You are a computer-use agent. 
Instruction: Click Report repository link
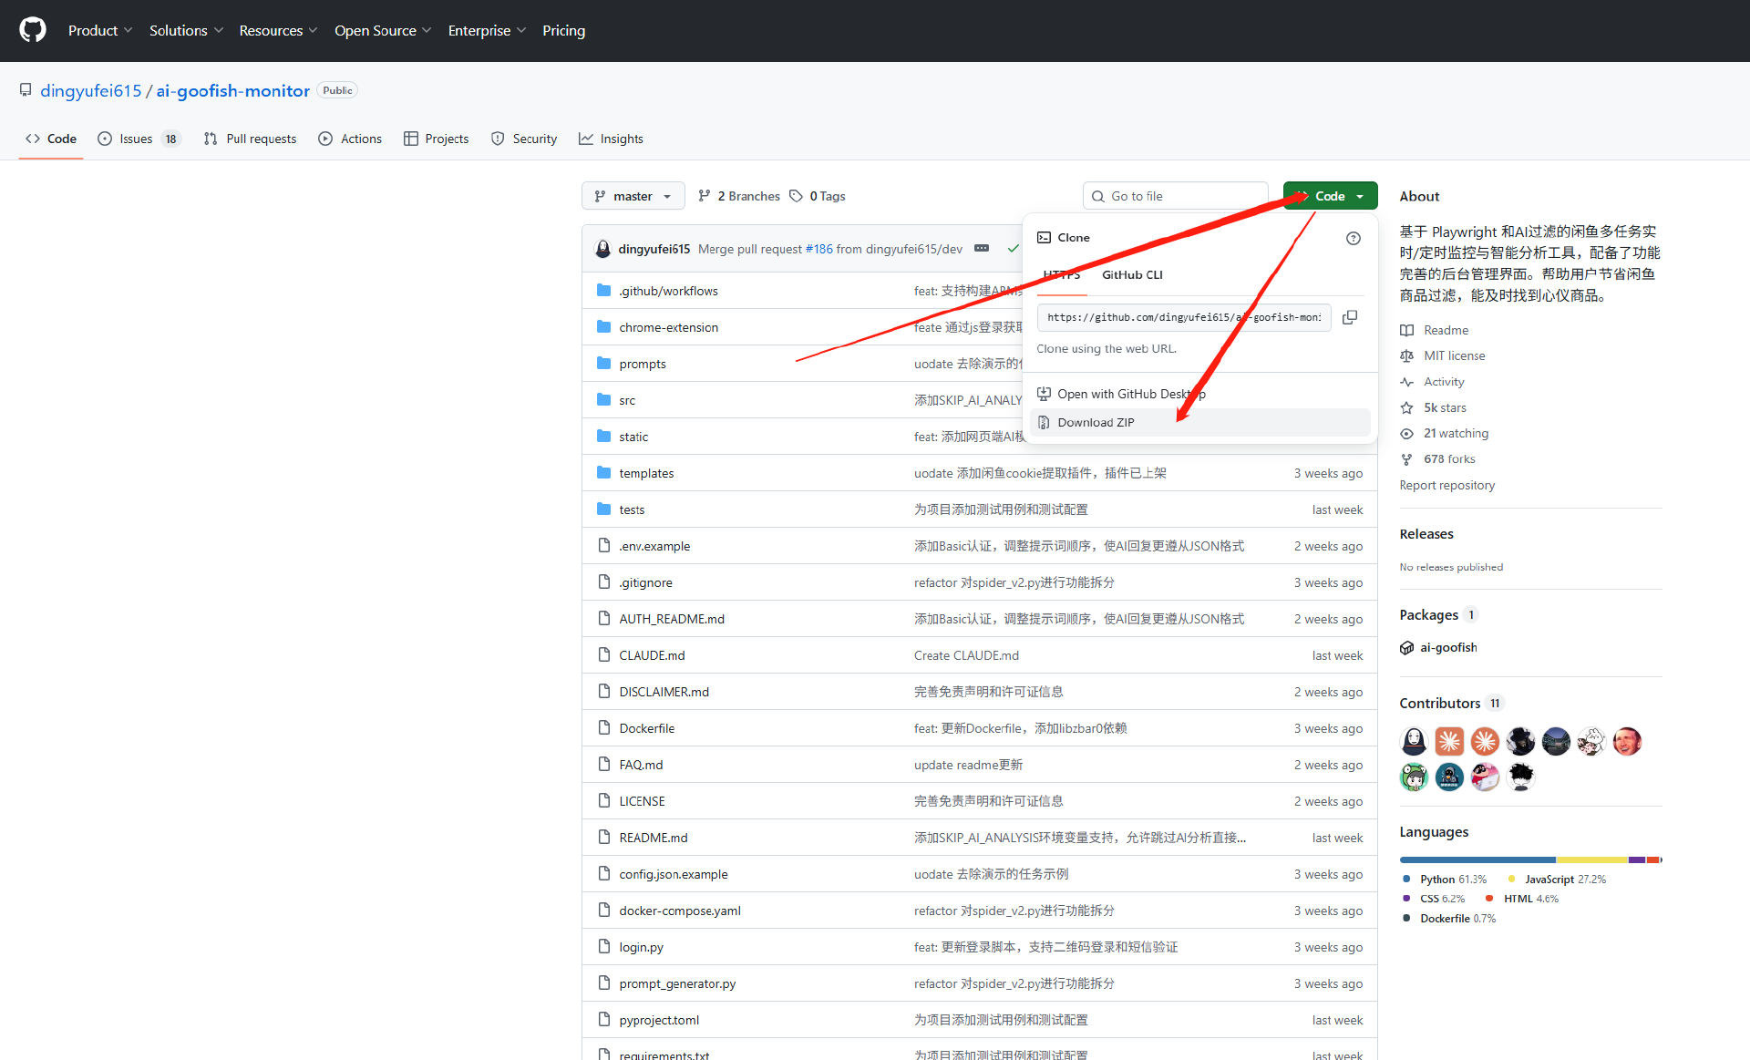pyautogui.click(x=1447, y=486)
